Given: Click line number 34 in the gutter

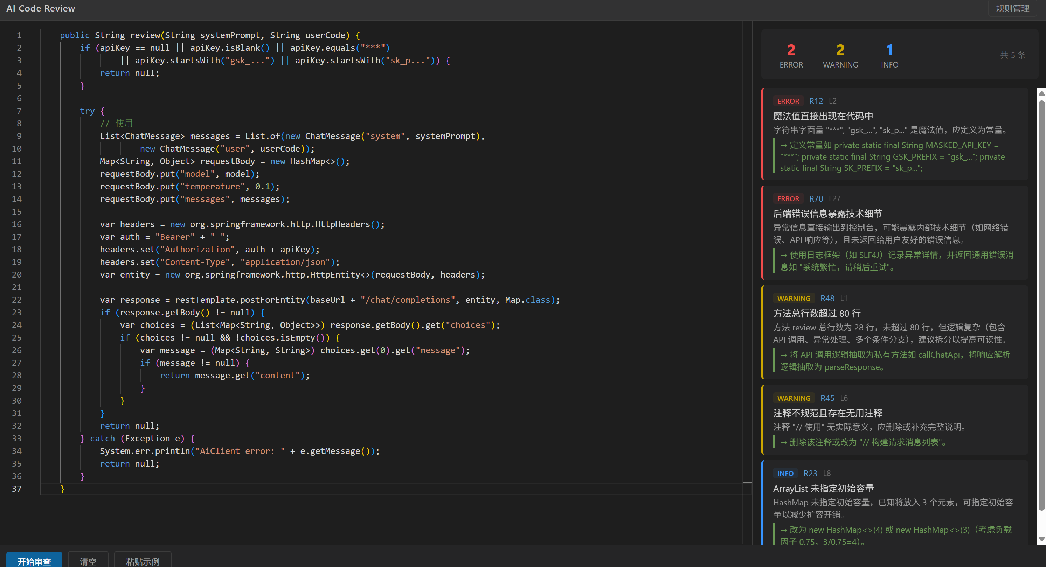Looking at the screenshot, I should pyautogui.click(x=17, y=451).
